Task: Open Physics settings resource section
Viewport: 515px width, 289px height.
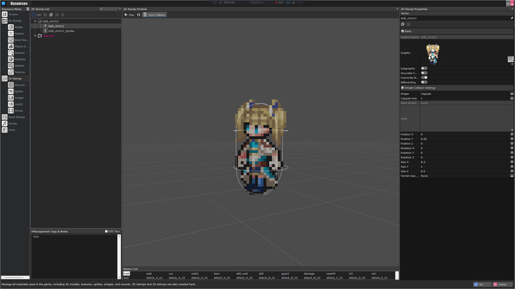Action: click(x=18, y=46)
